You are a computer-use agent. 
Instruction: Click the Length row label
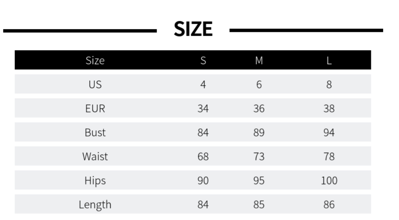[95, 205]
